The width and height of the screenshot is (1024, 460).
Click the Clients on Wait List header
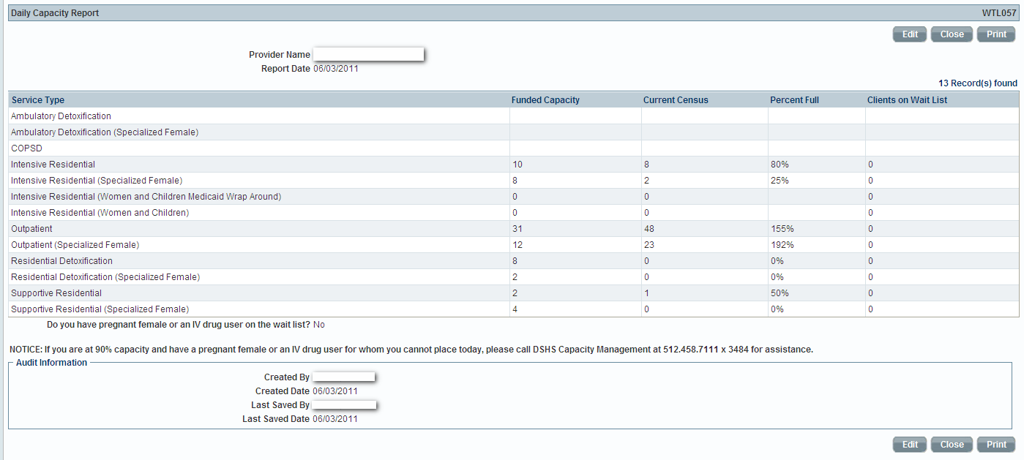tap(907, 100)
